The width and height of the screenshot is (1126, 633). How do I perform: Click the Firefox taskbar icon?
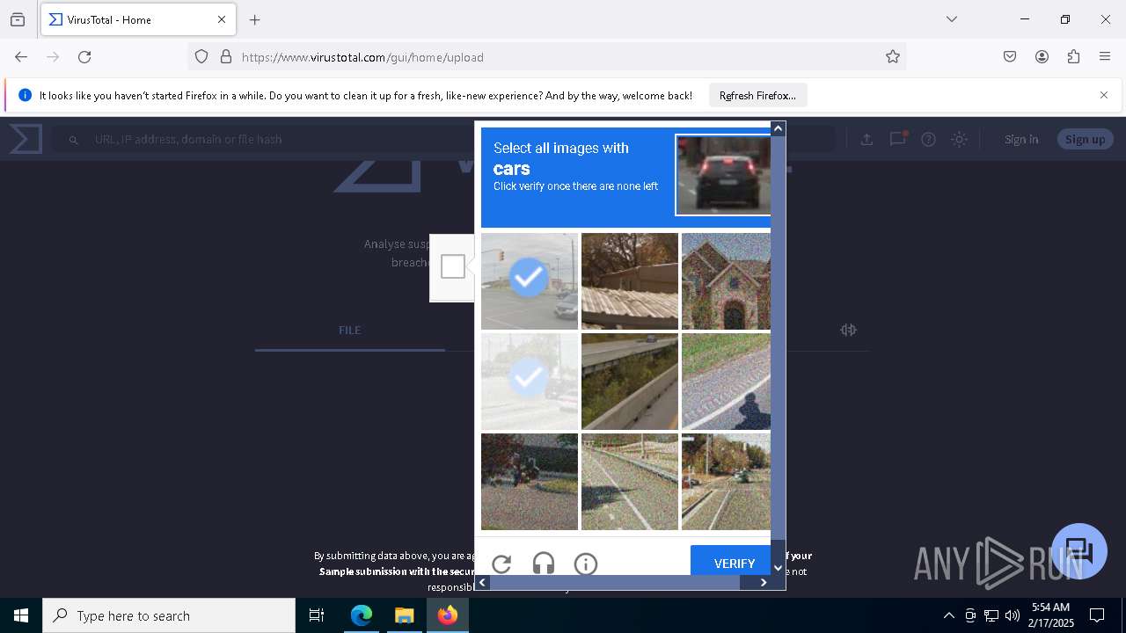point(448,615)
